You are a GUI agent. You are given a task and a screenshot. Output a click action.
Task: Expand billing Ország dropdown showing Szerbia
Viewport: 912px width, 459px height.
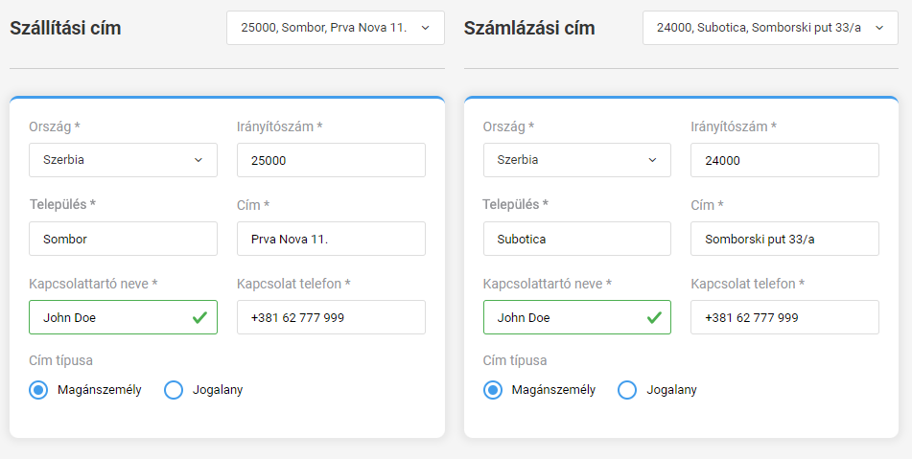[577, 160]
